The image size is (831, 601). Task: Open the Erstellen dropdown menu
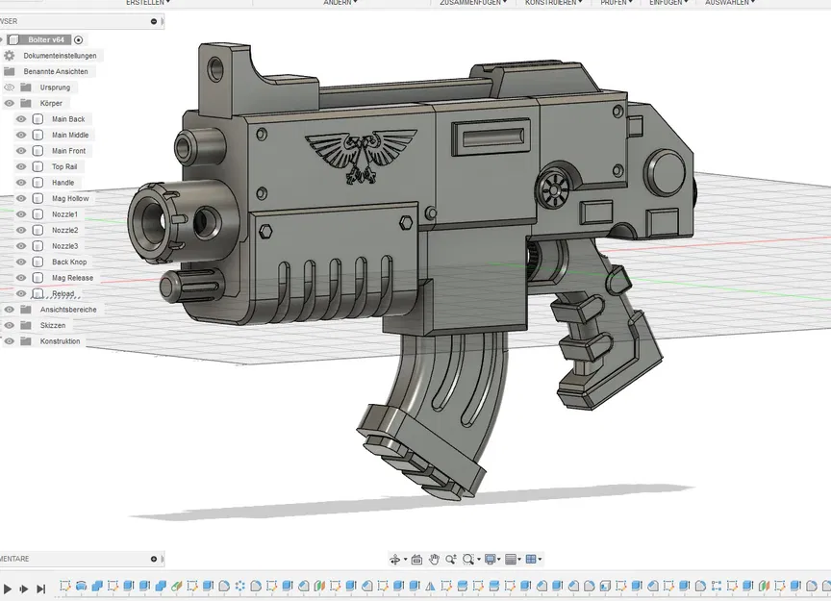pyautogui.click(x=146, y=3)
